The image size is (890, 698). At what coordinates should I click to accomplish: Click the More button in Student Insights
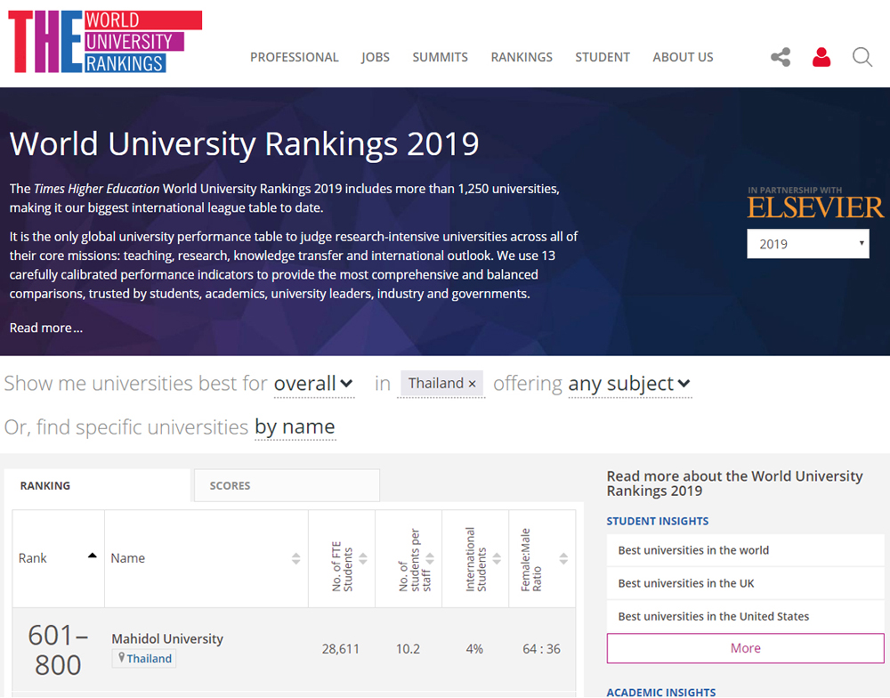coord(745,648)
